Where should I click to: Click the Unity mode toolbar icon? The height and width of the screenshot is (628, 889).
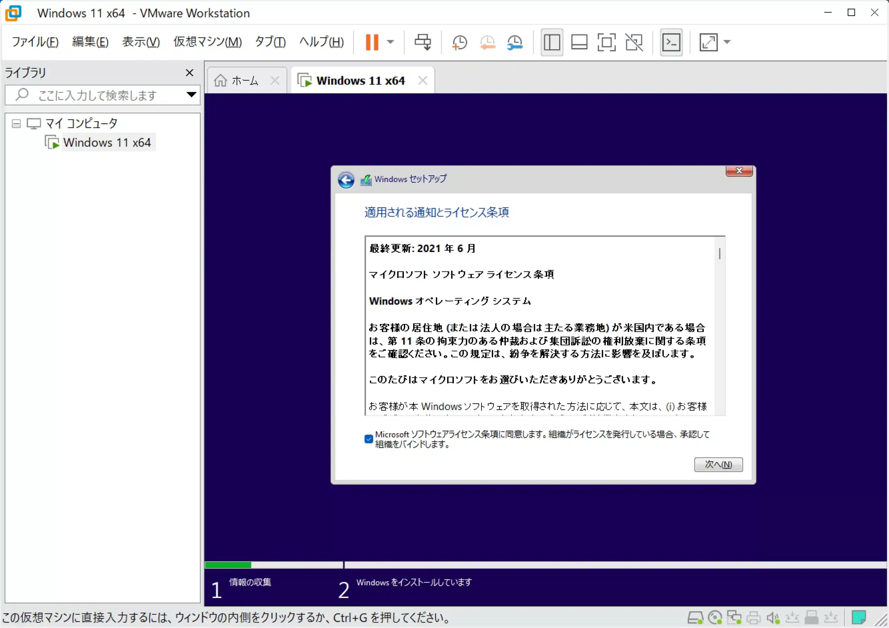coord(634,42)
